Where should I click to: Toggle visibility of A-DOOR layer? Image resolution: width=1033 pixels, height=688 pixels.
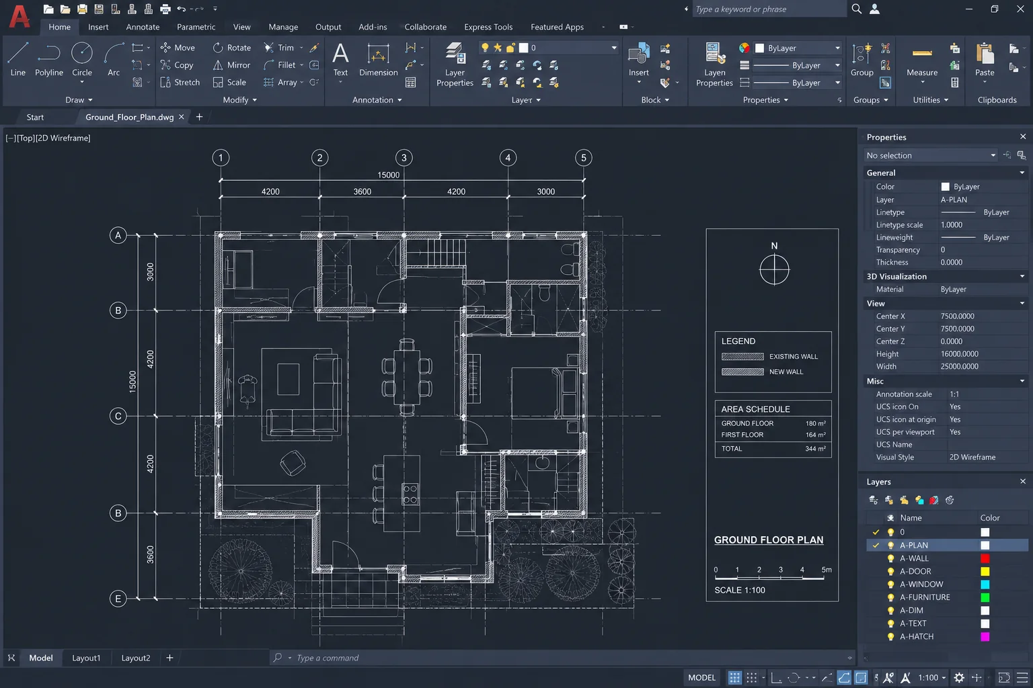click(x=890, y=571)
